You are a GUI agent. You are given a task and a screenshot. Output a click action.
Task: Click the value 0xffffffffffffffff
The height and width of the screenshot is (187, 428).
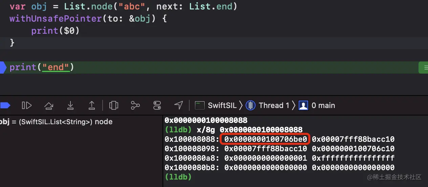[x=353, y=158]
